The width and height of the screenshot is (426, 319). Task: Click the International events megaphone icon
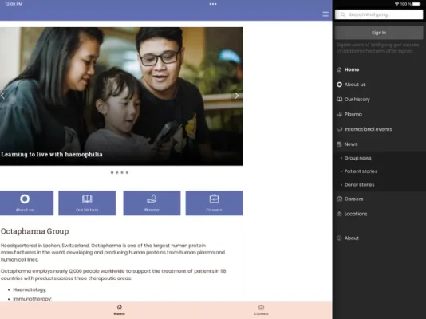(x=339, y=129)
